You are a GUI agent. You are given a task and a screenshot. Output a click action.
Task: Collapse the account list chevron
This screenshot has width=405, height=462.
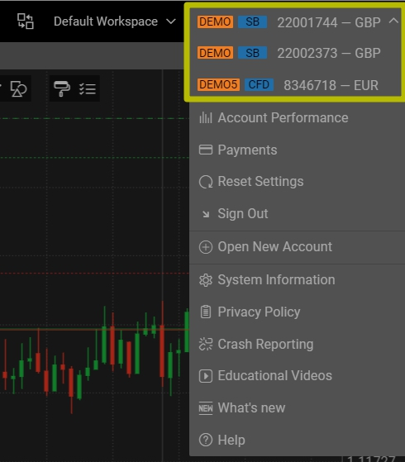click(x=393, y=21)
